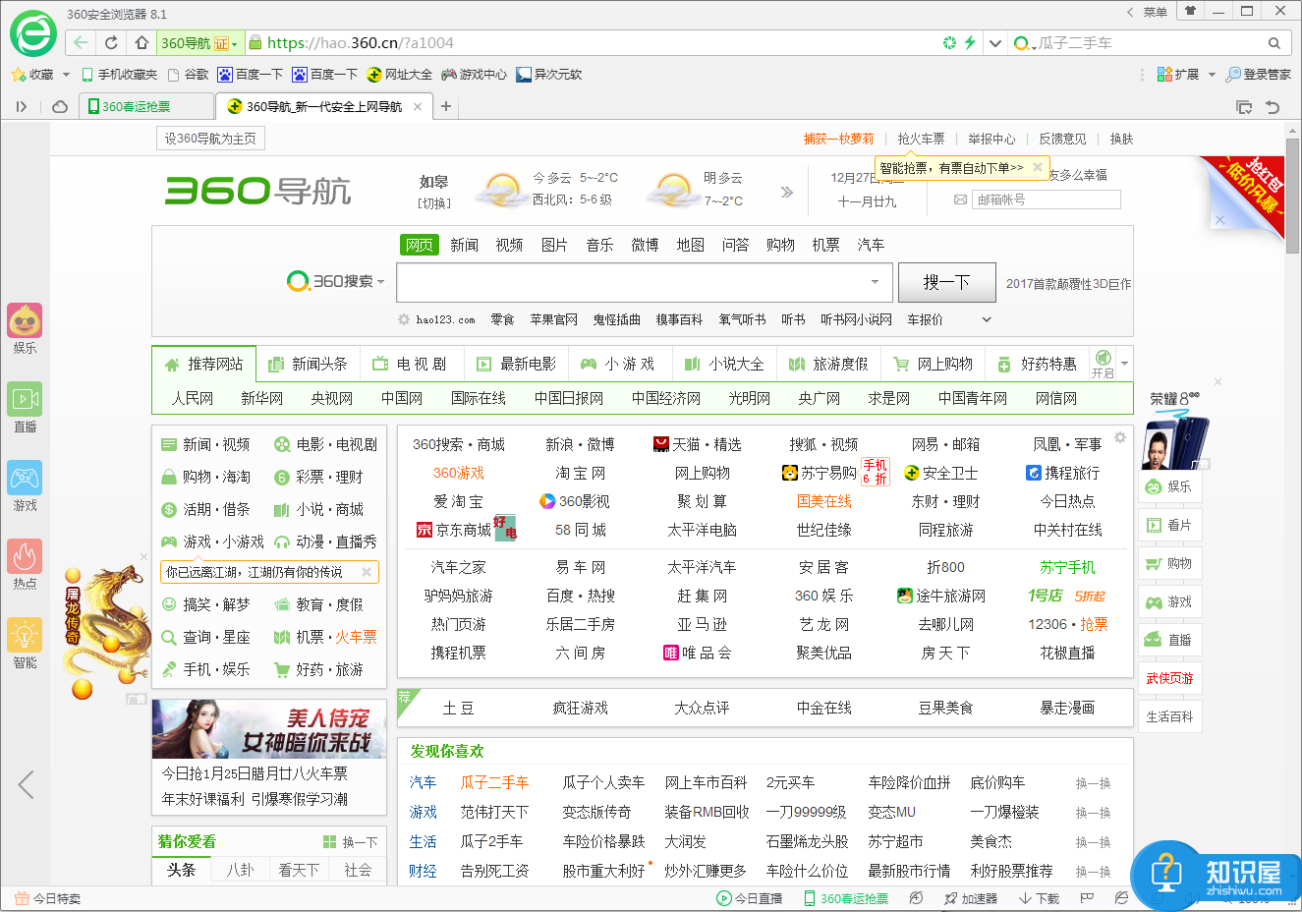Open 看片 in right side panel
1302x912 pixels.
[1169, 525]
